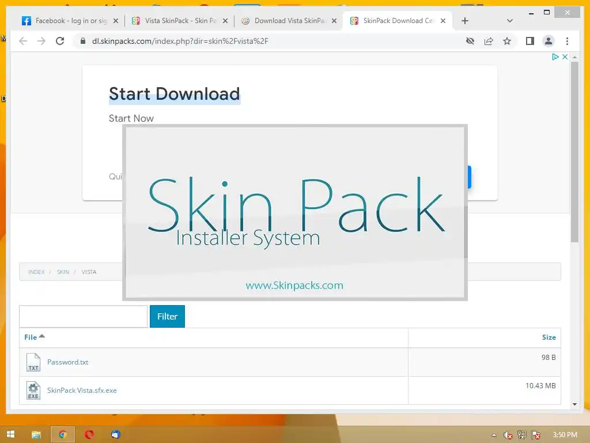Open the blue shield app on the taskbar
This screenshot has height=443, width=590.
(115, 434)
